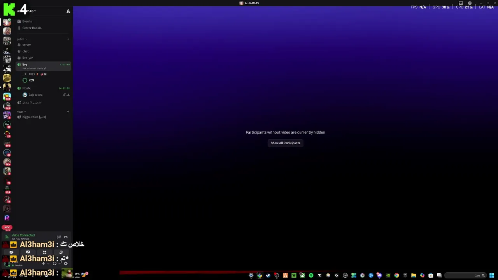This screenshot has width=498, height=280.
Task: Toggle the share your screen button
Action: click(28, 252)
